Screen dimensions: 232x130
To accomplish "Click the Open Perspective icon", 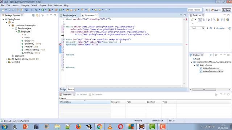I will 207,10.
